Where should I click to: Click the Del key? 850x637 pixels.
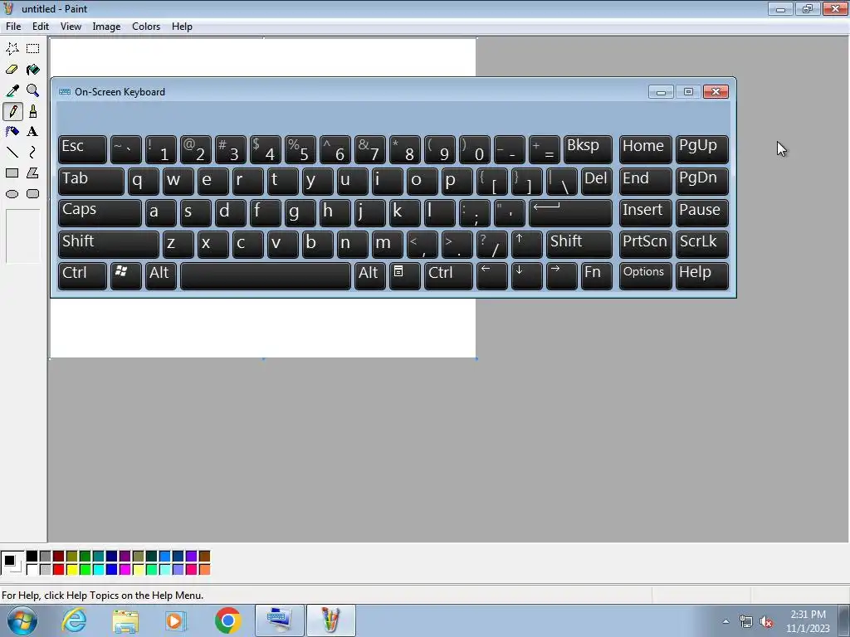(596, 182)
